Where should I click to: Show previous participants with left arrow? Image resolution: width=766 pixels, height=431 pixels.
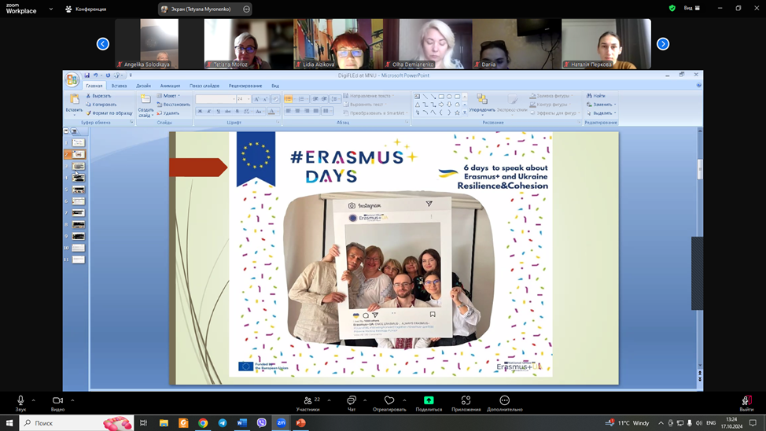coord(103,44)
